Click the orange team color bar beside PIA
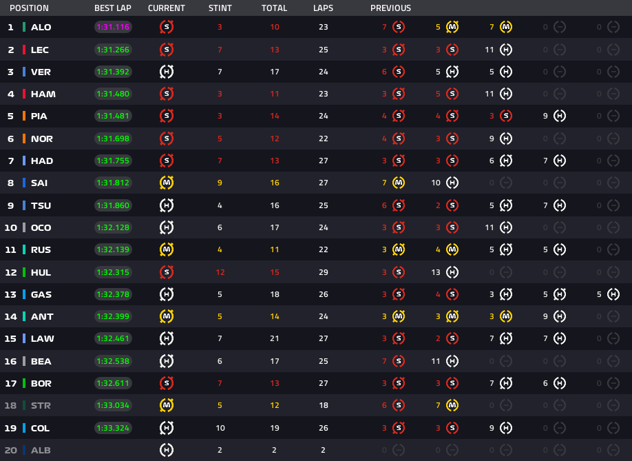The height and width of the screenshot is (461, 632). [x=24, y=116]
